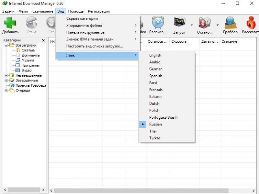This screenshot has width=259, height=194.
Task: Sort by the Дата по... column header
Action: coord(210,42)
